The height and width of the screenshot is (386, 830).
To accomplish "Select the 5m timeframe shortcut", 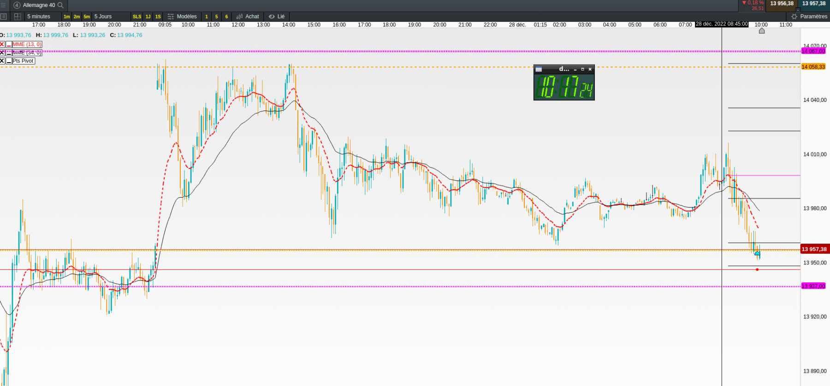I will [x=87, y=17].
